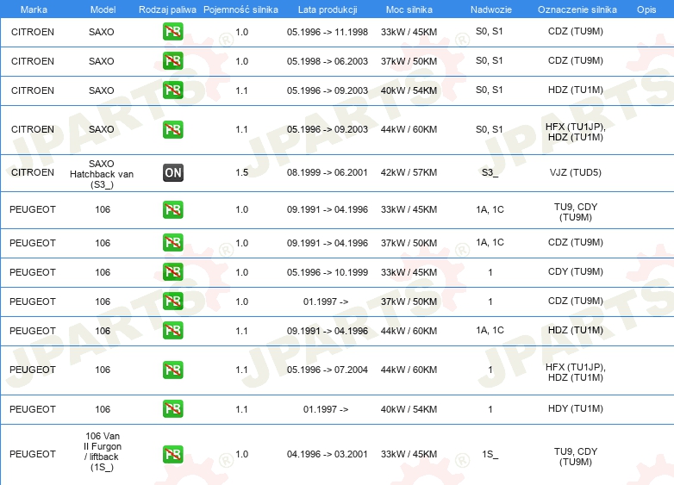The width and height of the screenshot is (674, 485).
Task: Click petrol icon in Peugeot 106 TU9, CDY 1A, 1C row
Action: 172,209
